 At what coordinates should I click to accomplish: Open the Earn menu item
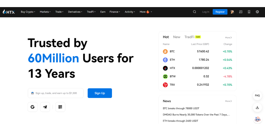point(103,12)
